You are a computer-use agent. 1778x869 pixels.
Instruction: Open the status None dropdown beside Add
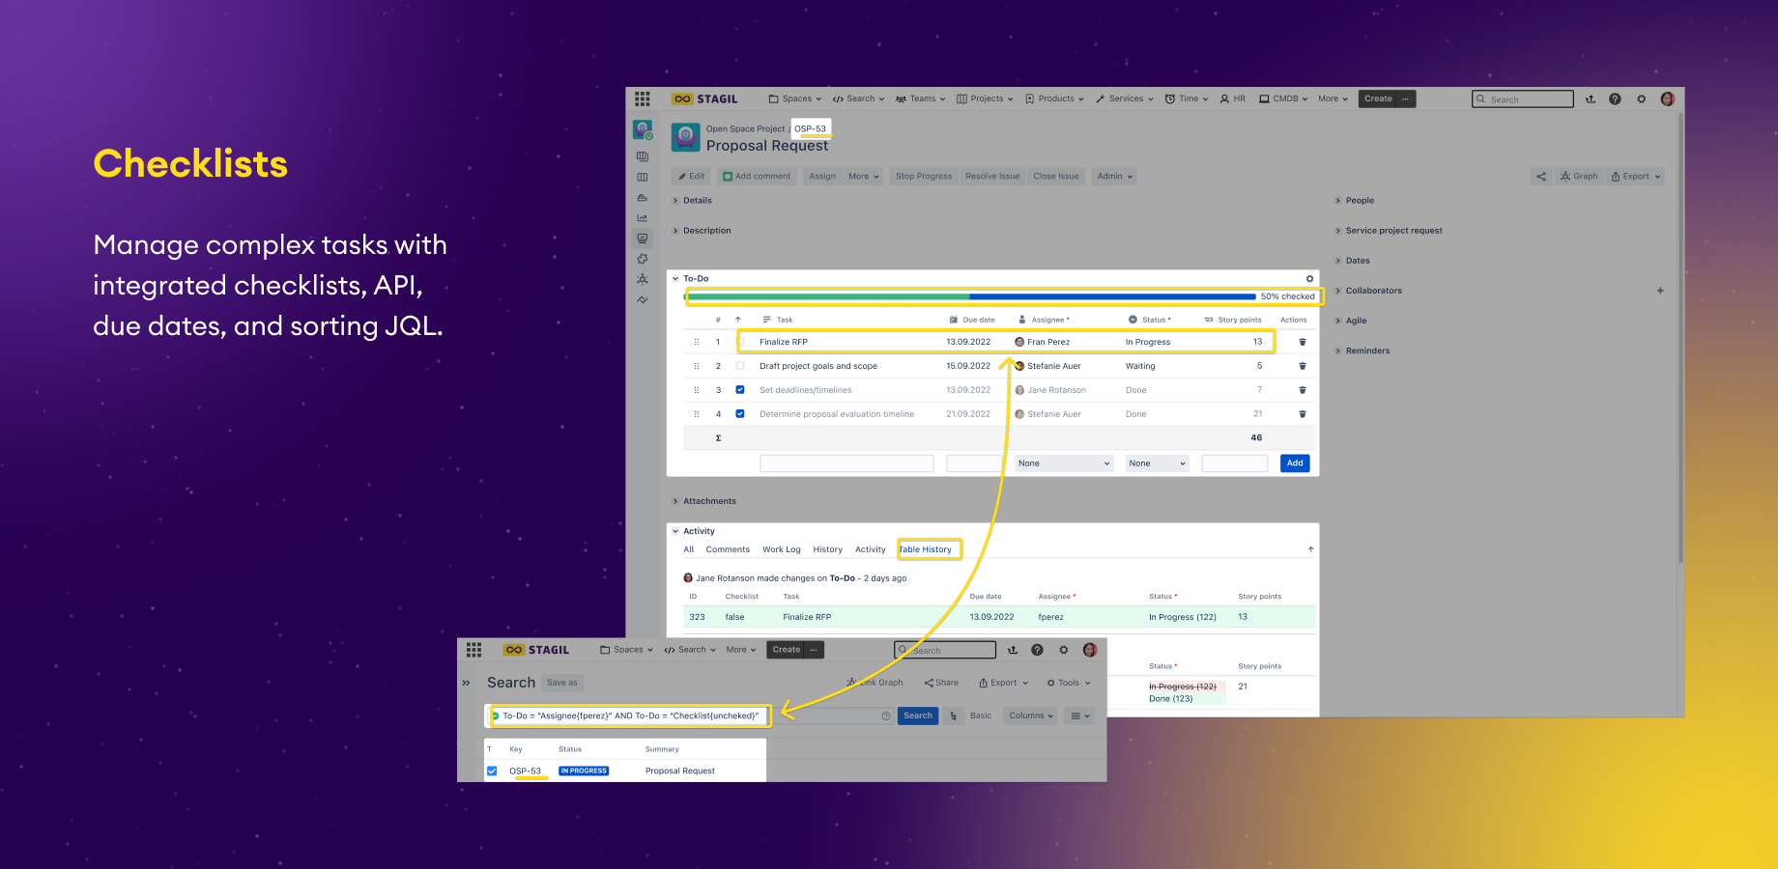1157,463
